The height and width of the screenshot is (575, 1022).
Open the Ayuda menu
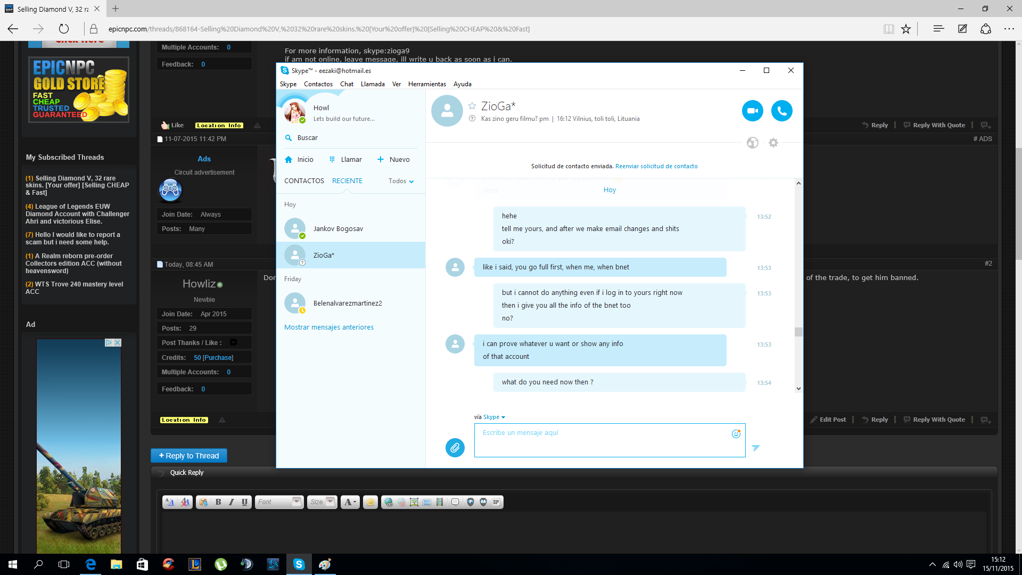click(463, 84)
